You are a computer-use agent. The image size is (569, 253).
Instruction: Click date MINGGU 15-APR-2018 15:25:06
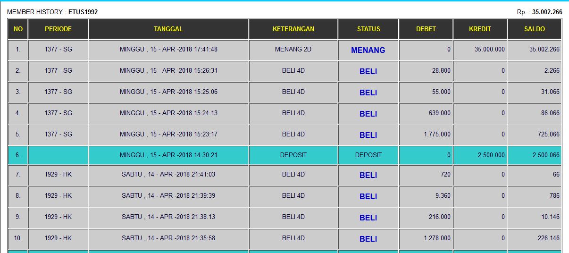coord(168,92)
